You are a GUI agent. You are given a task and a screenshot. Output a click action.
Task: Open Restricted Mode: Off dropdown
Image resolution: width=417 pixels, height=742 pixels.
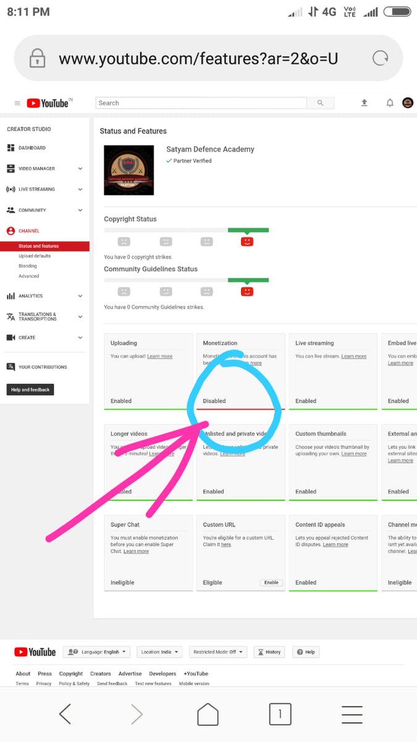(217, 652)
